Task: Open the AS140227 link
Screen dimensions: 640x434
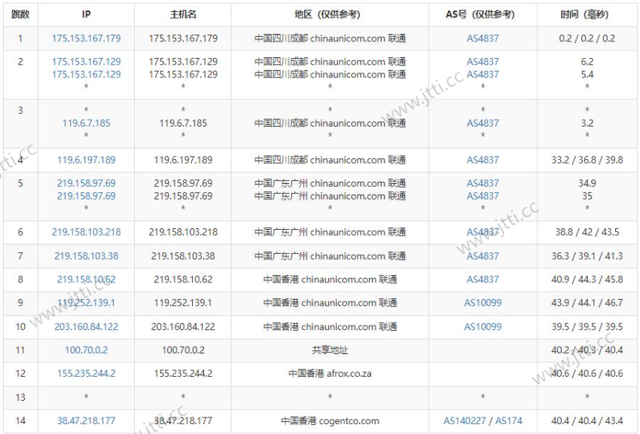Action: 463,421
